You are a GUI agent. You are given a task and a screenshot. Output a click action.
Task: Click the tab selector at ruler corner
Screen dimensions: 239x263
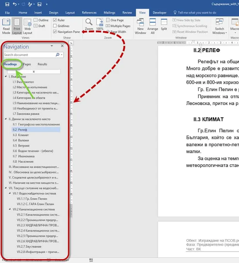click(x=71, y=43)
